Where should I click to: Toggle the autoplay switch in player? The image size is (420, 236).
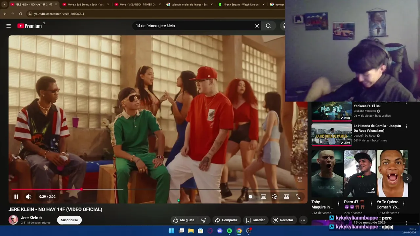[x=250, y=197]
